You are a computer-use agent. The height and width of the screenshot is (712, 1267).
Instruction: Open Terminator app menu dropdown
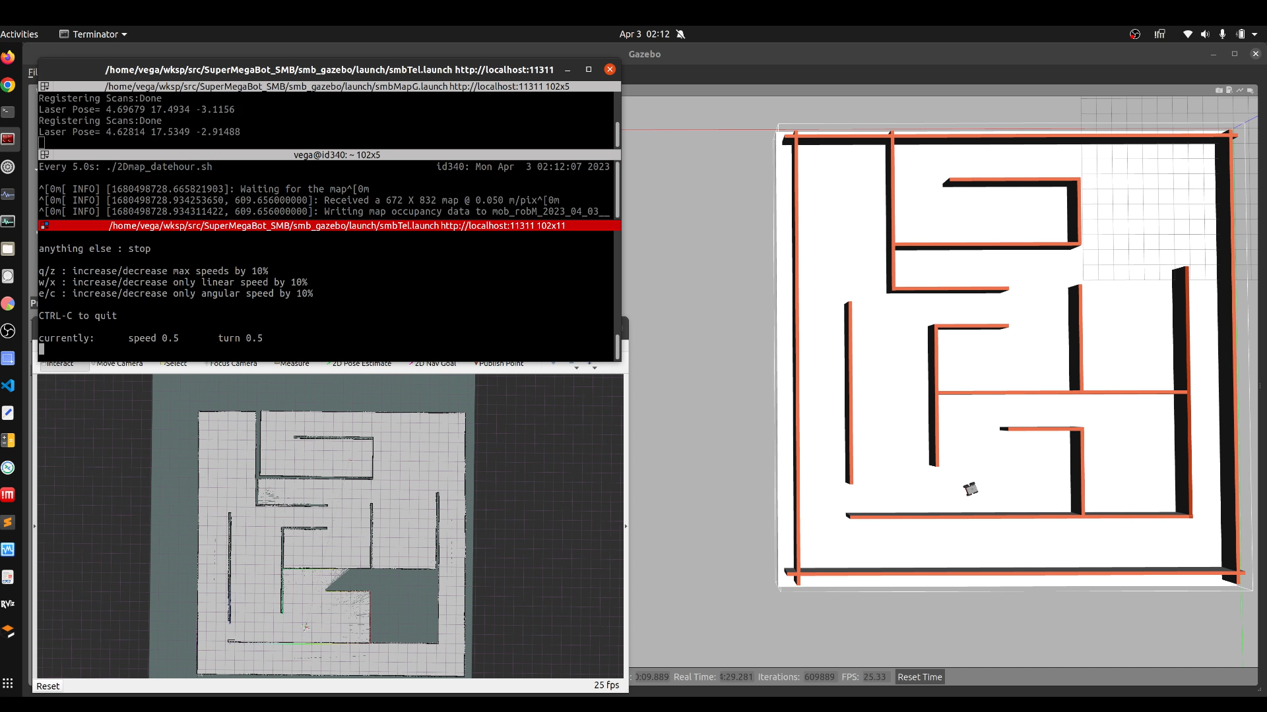tap(94, 34)
